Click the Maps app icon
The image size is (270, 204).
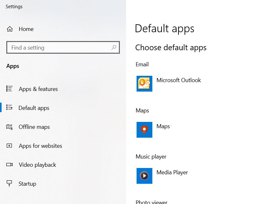tap(144, 130)
